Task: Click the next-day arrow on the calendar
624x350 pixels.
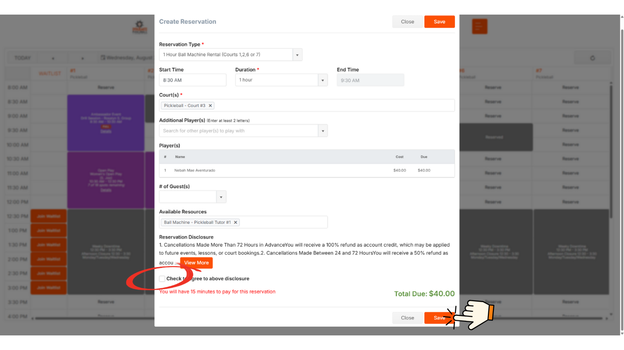Action: 82,57
